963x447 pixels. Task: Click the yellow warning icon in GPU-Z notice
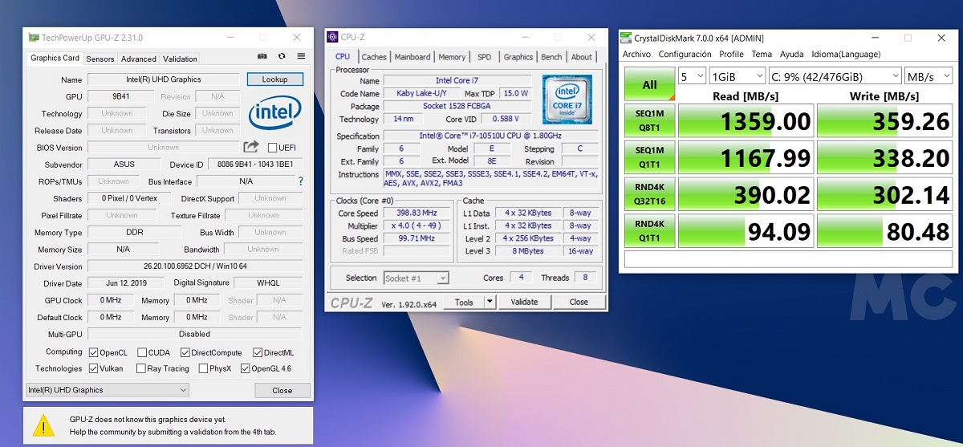43,425
